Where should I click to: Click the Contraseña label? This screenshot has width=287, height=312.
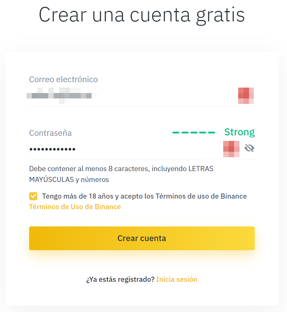[x=50, y=133]
